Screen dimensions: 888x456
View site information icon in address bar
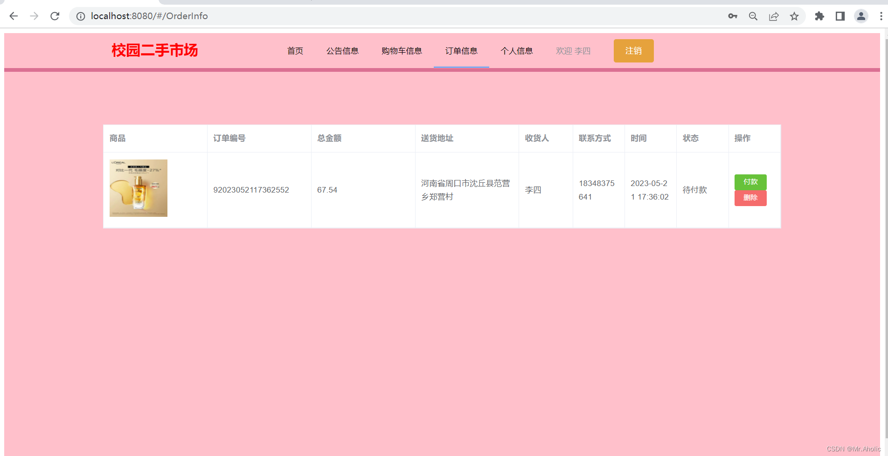tap(81, 16)
